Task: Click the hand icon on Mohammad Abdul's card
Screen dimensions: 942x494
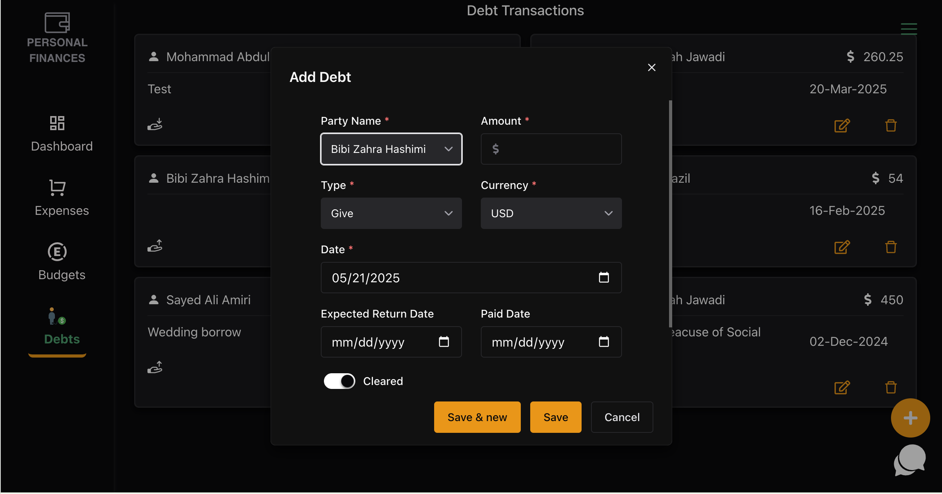Action: 155,124
